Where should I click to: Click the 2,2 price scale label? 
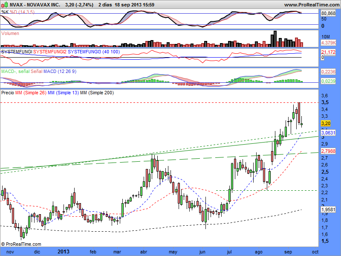pos(324,192)
